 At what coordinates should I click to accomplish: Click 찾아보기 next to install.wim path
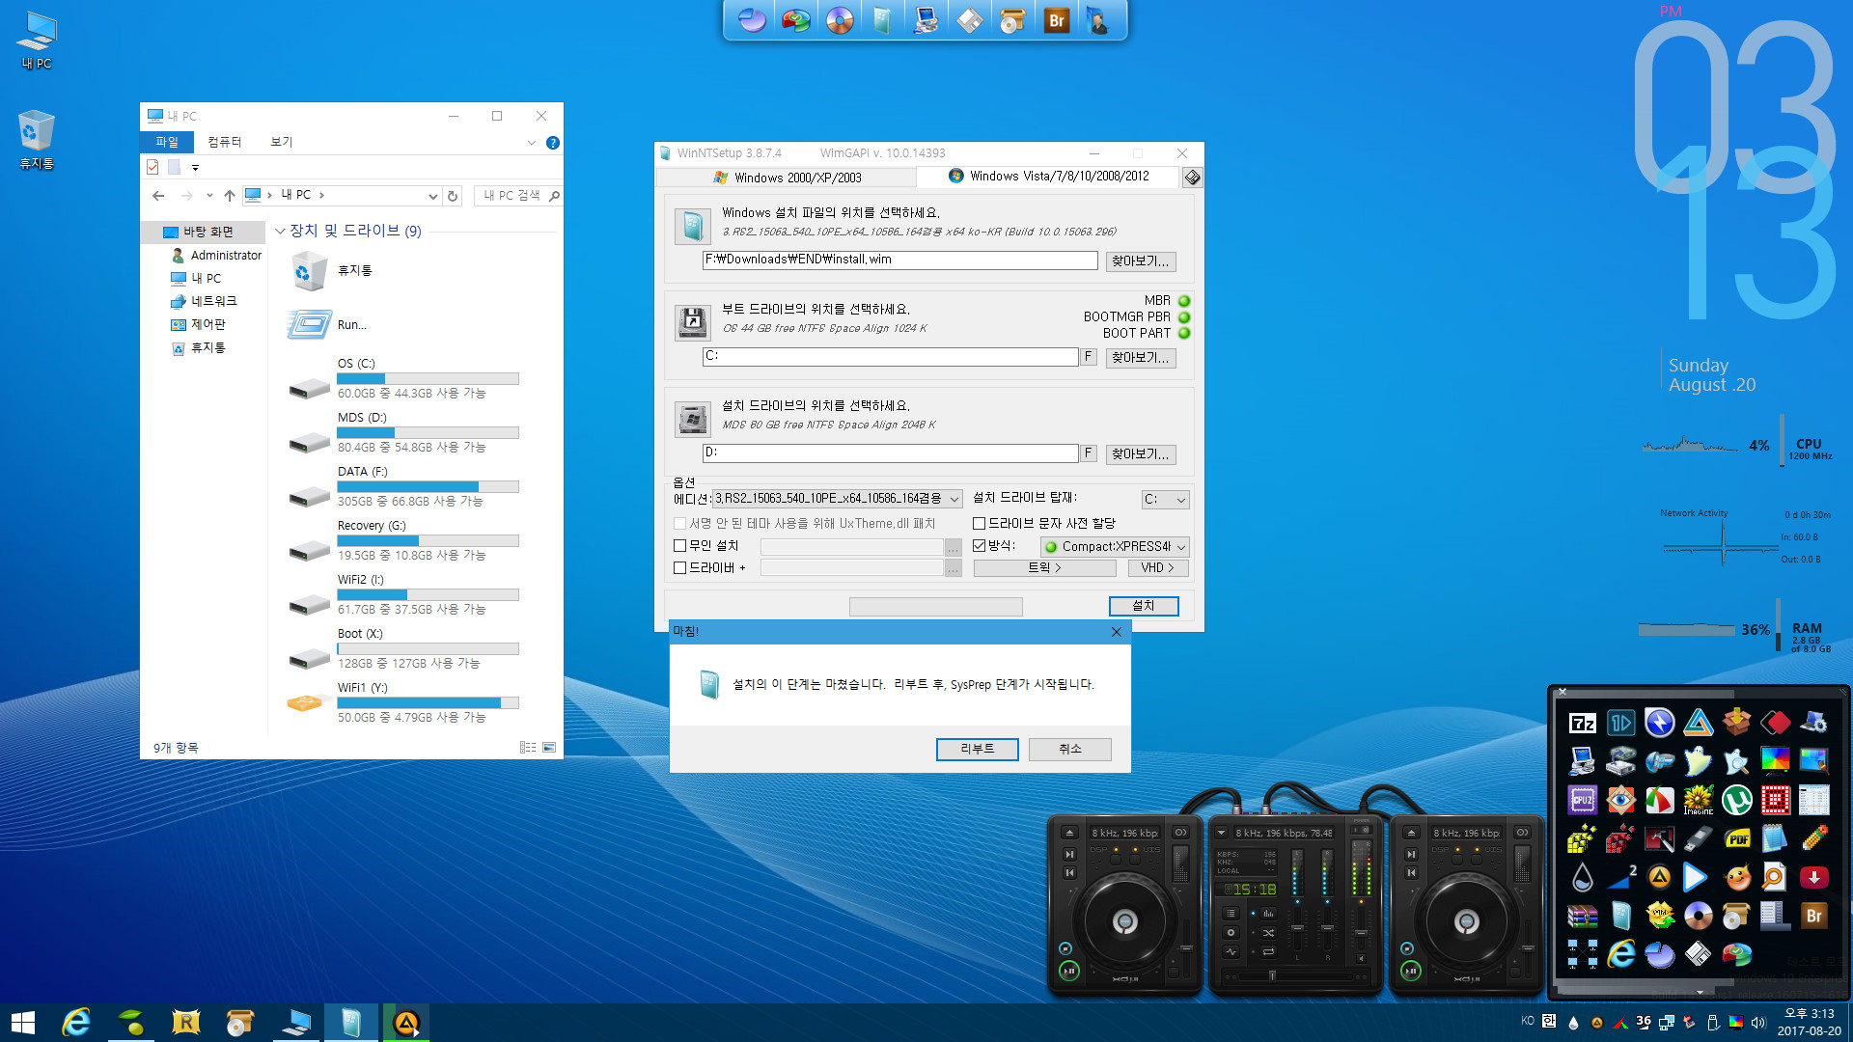[1140, 261]
